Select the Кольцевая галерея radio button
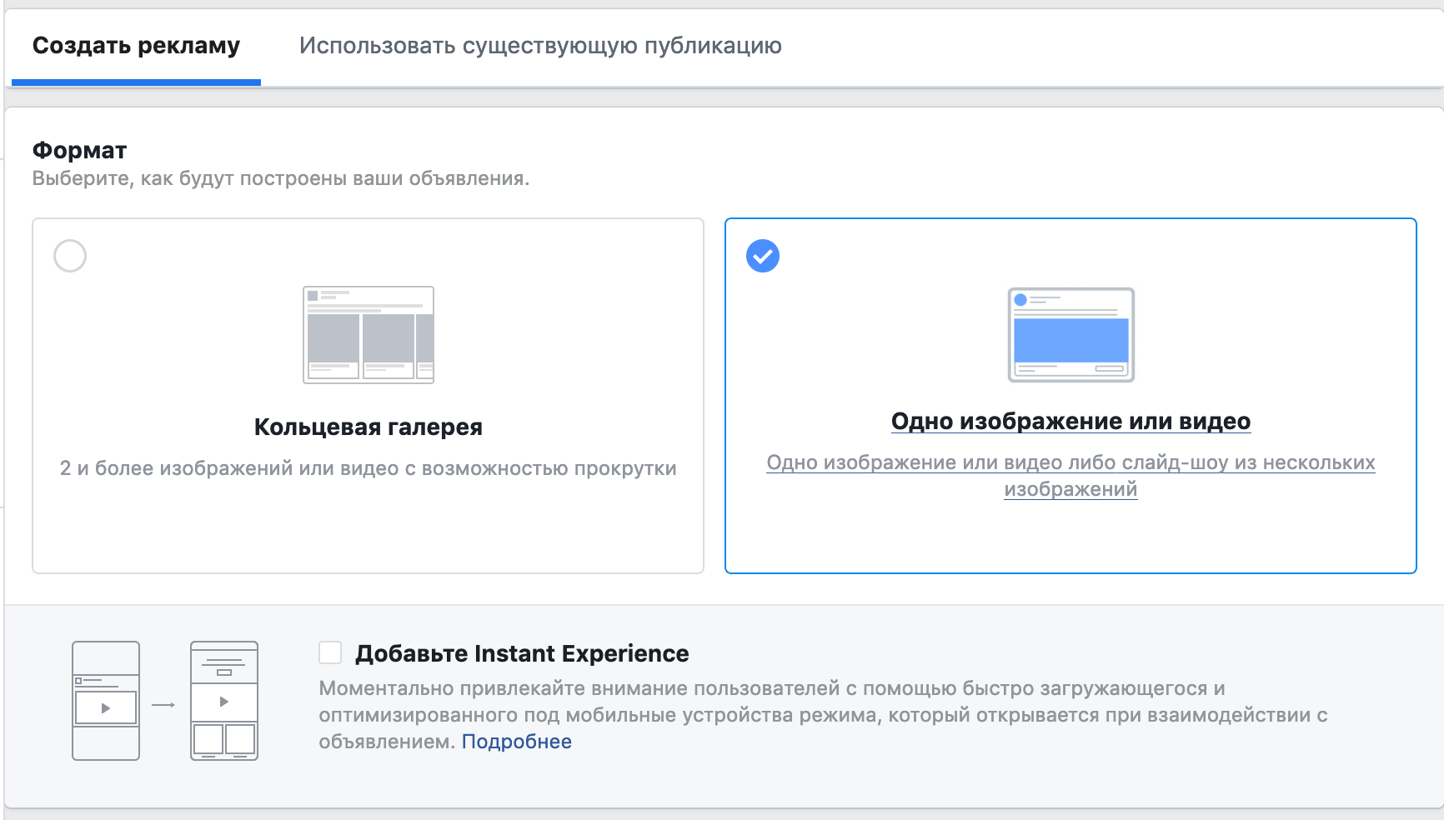Viewport: 1444px width, 820px height. pos(70,256)
